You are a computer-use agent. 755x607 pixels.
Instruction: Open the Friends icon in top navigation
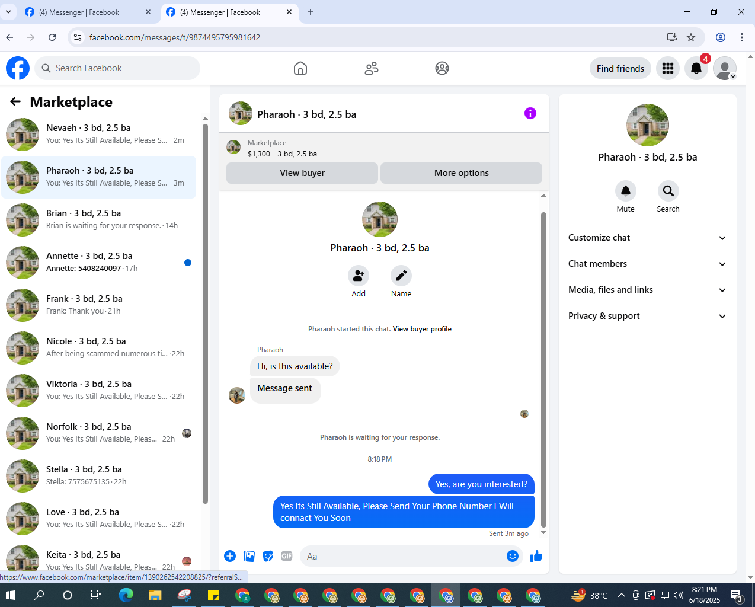coord(372,68)
